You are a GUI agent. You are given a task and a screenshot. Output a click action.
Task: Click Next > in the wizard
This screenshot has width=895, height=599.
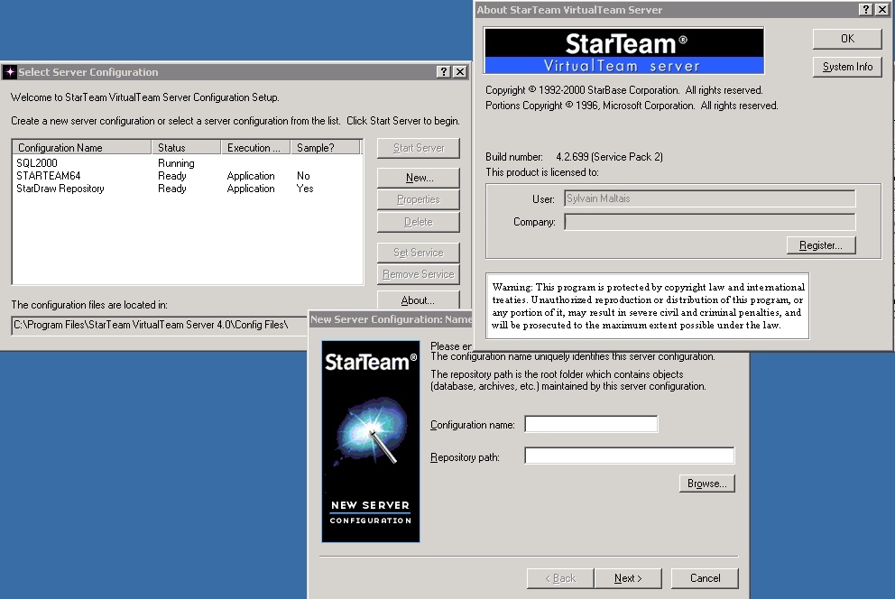click(628, 578)
